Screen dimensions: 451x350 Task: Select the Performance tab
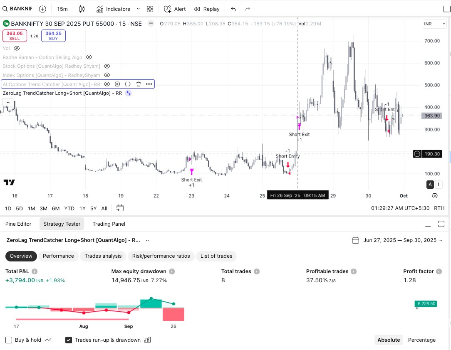click(x=58, y=256)
